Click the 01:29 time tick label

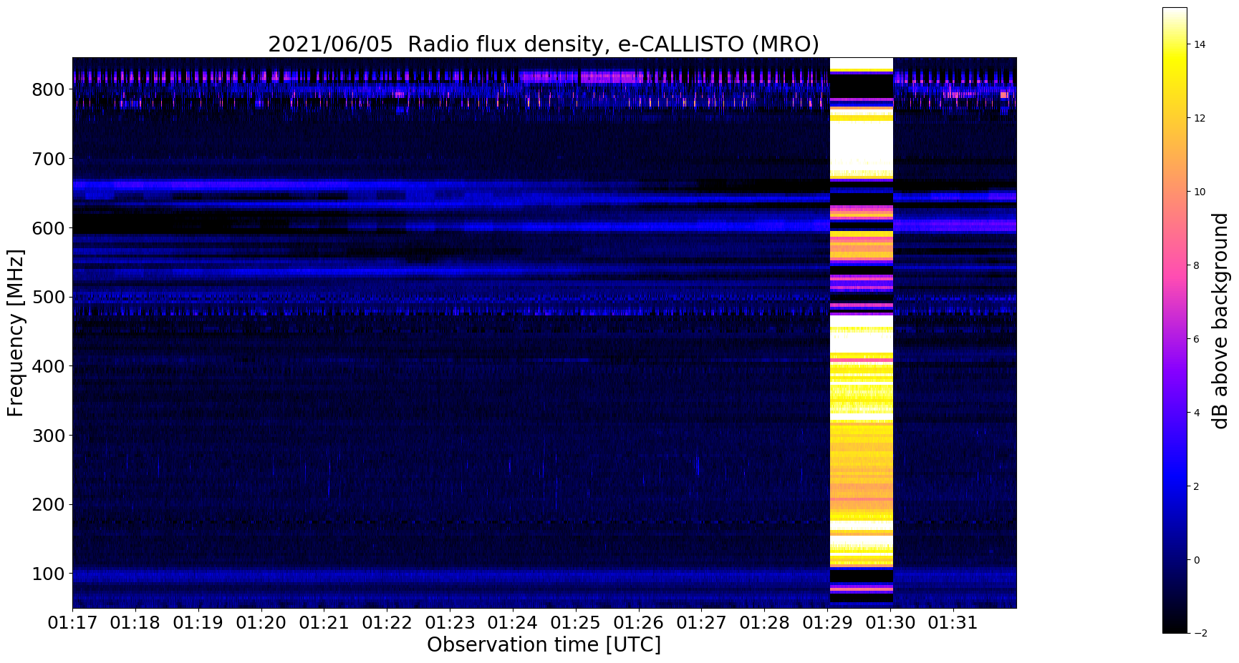(x=827, y=623)
